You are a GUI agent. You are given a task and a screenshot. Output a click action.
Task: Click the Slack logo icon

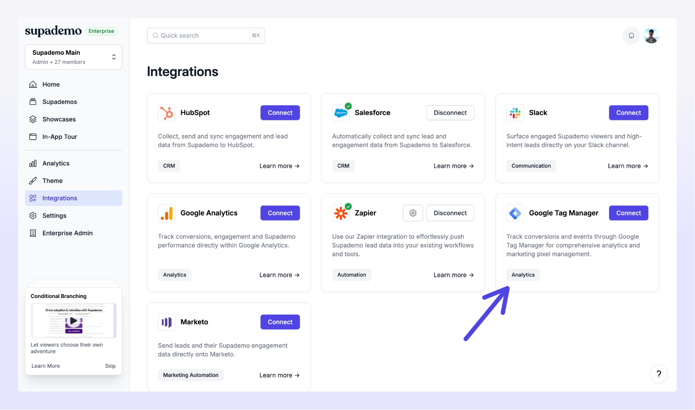[515, 113]
